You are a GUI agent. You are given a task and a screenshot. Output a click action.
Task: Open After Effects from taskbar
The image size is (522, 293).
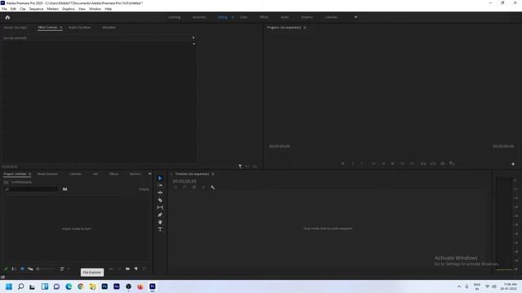(x=117, y=286)
